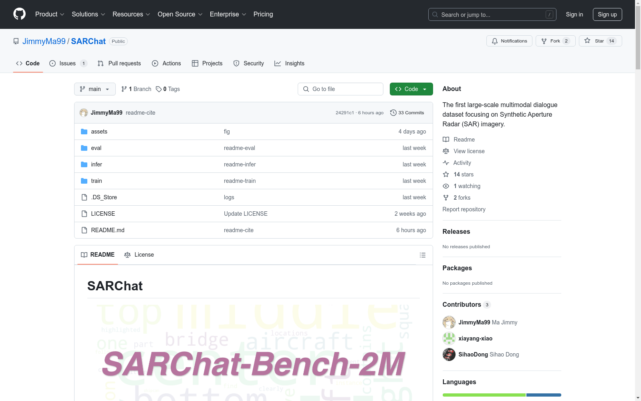Click commit hash 24291c1
The image size is (641, 401).
345,113
